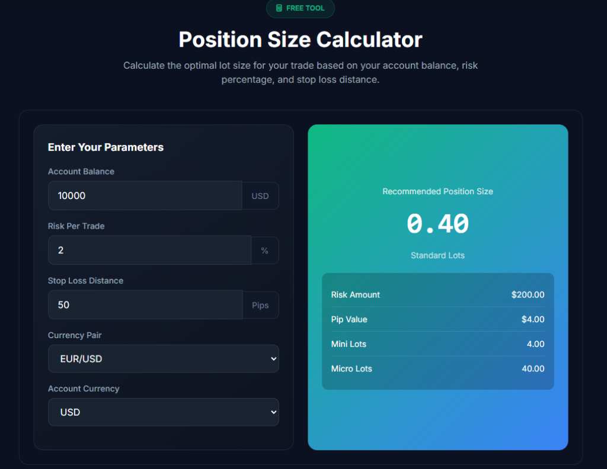Image resolution: width=607 pixels, height=469 pixels.
Task: Click the USD unit label beside Account Balance
Action: 260,195
